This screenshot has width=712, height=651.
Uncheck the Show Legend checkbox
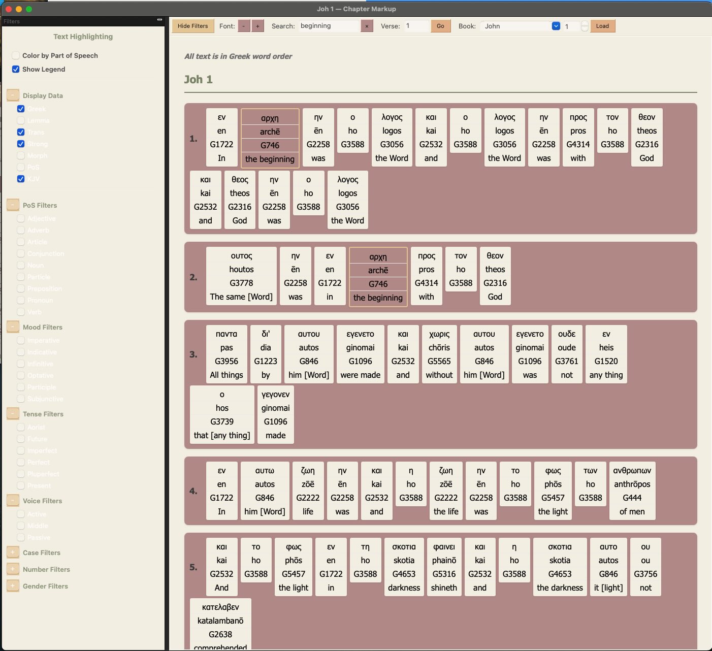click(x=16, y=69)
